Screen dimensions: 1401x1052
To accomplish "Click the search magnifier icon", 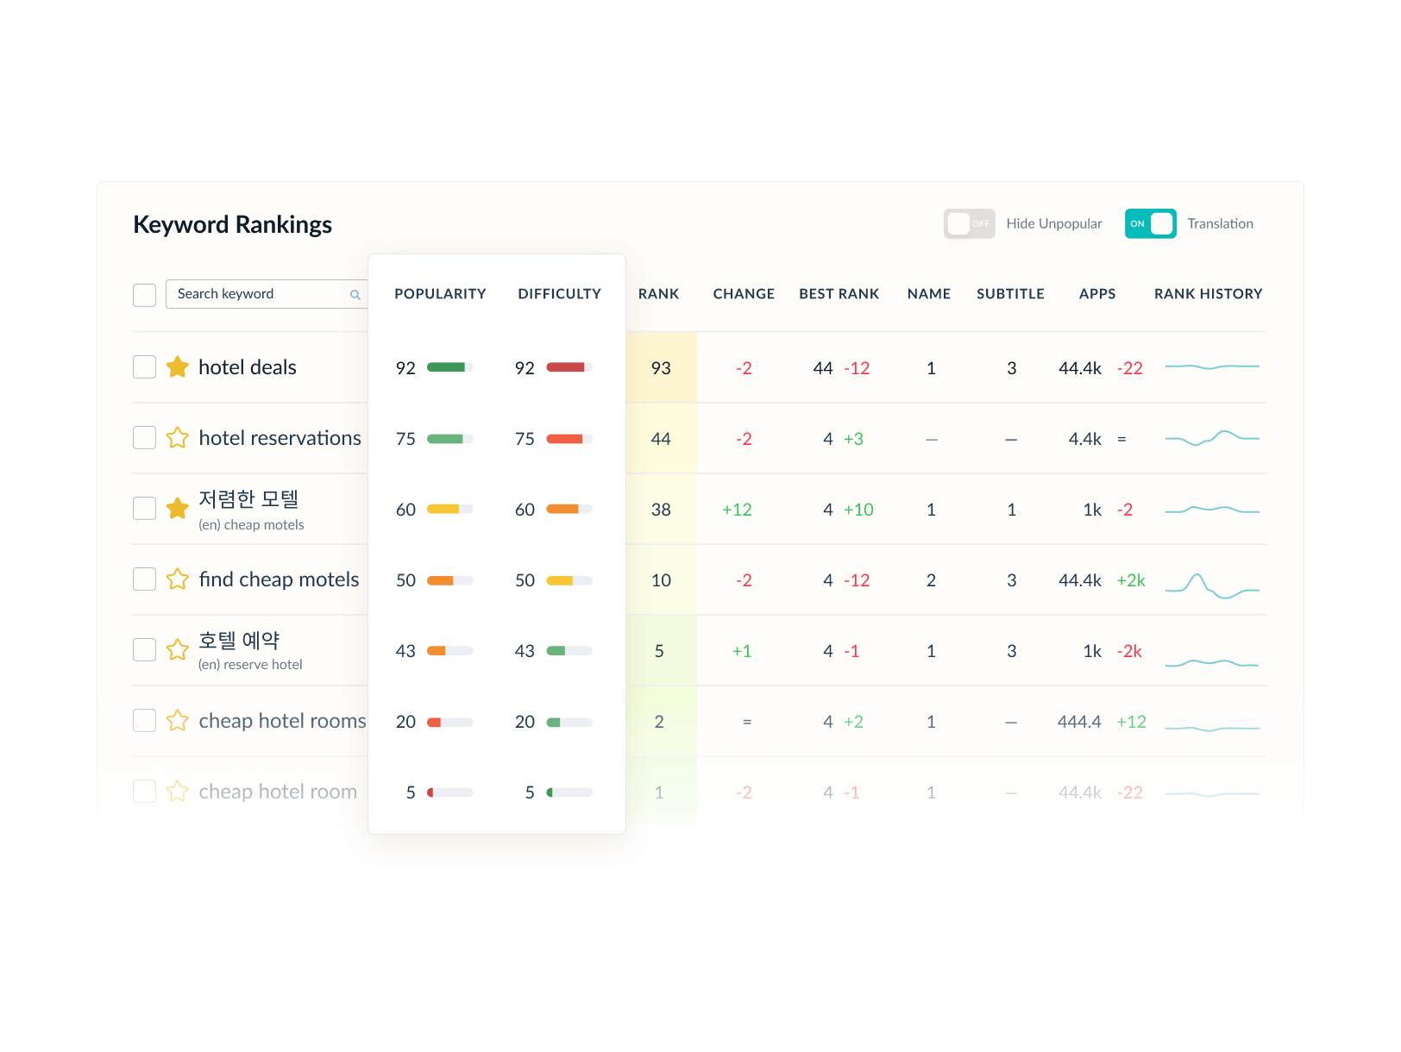I will coord(355,295).
